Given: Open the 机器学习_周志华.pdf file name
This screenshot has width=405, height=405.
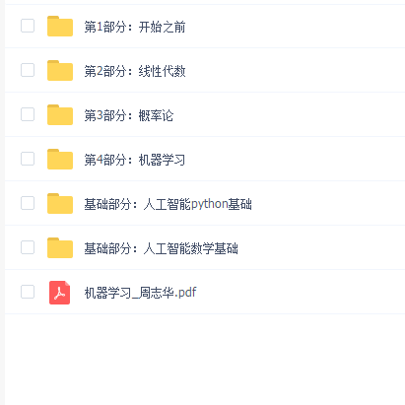Looking at the screenshot, I should pyautogui.click(x=140, y=293).
